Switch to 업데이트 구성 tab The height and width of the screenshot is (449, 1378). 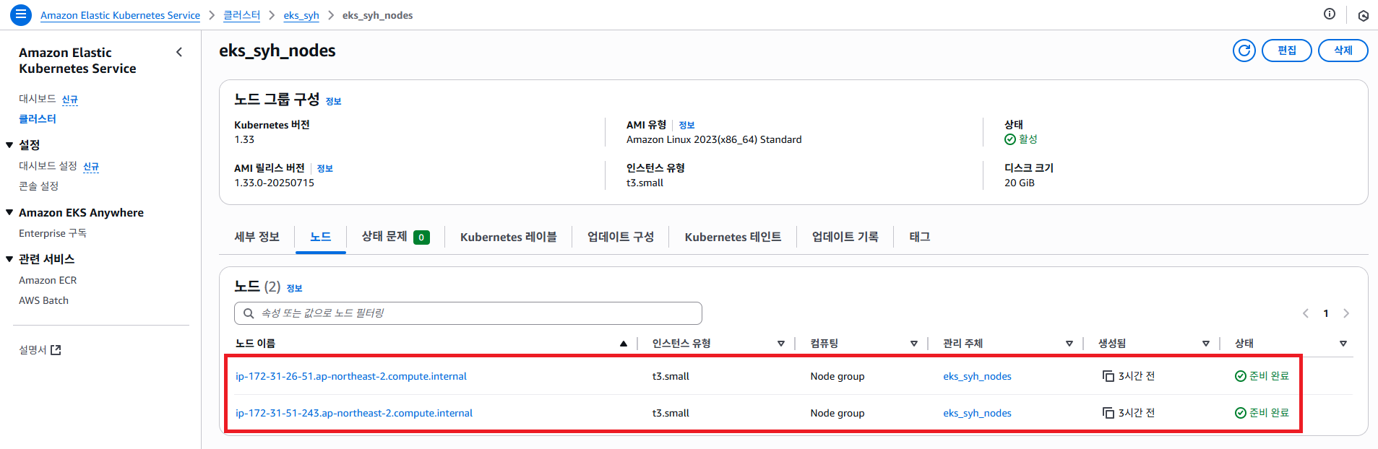click(621, 237)
